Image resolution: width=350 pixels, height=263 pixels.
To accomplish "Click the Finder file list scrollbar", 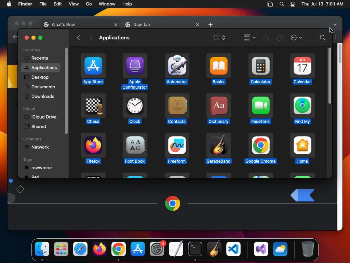I will [330, 76].
